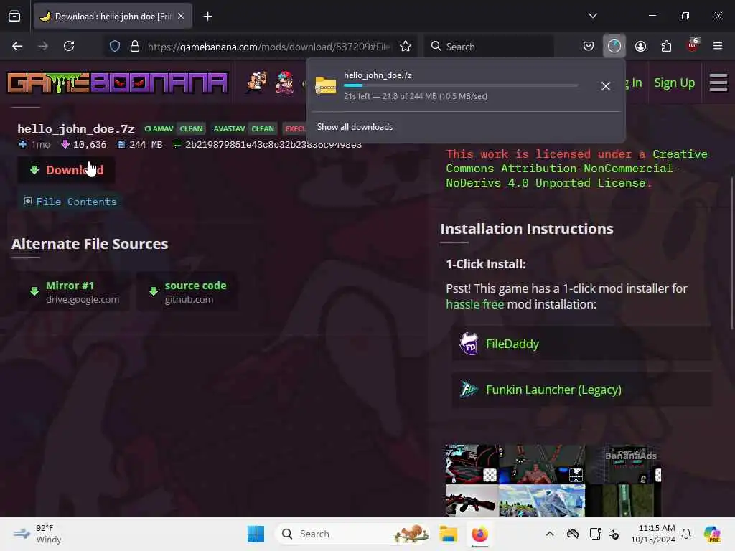The height and width of the screenshot is (551, 735).
Task: Install with Funkin Launcher (Legacy)
Action: point(581,390)
